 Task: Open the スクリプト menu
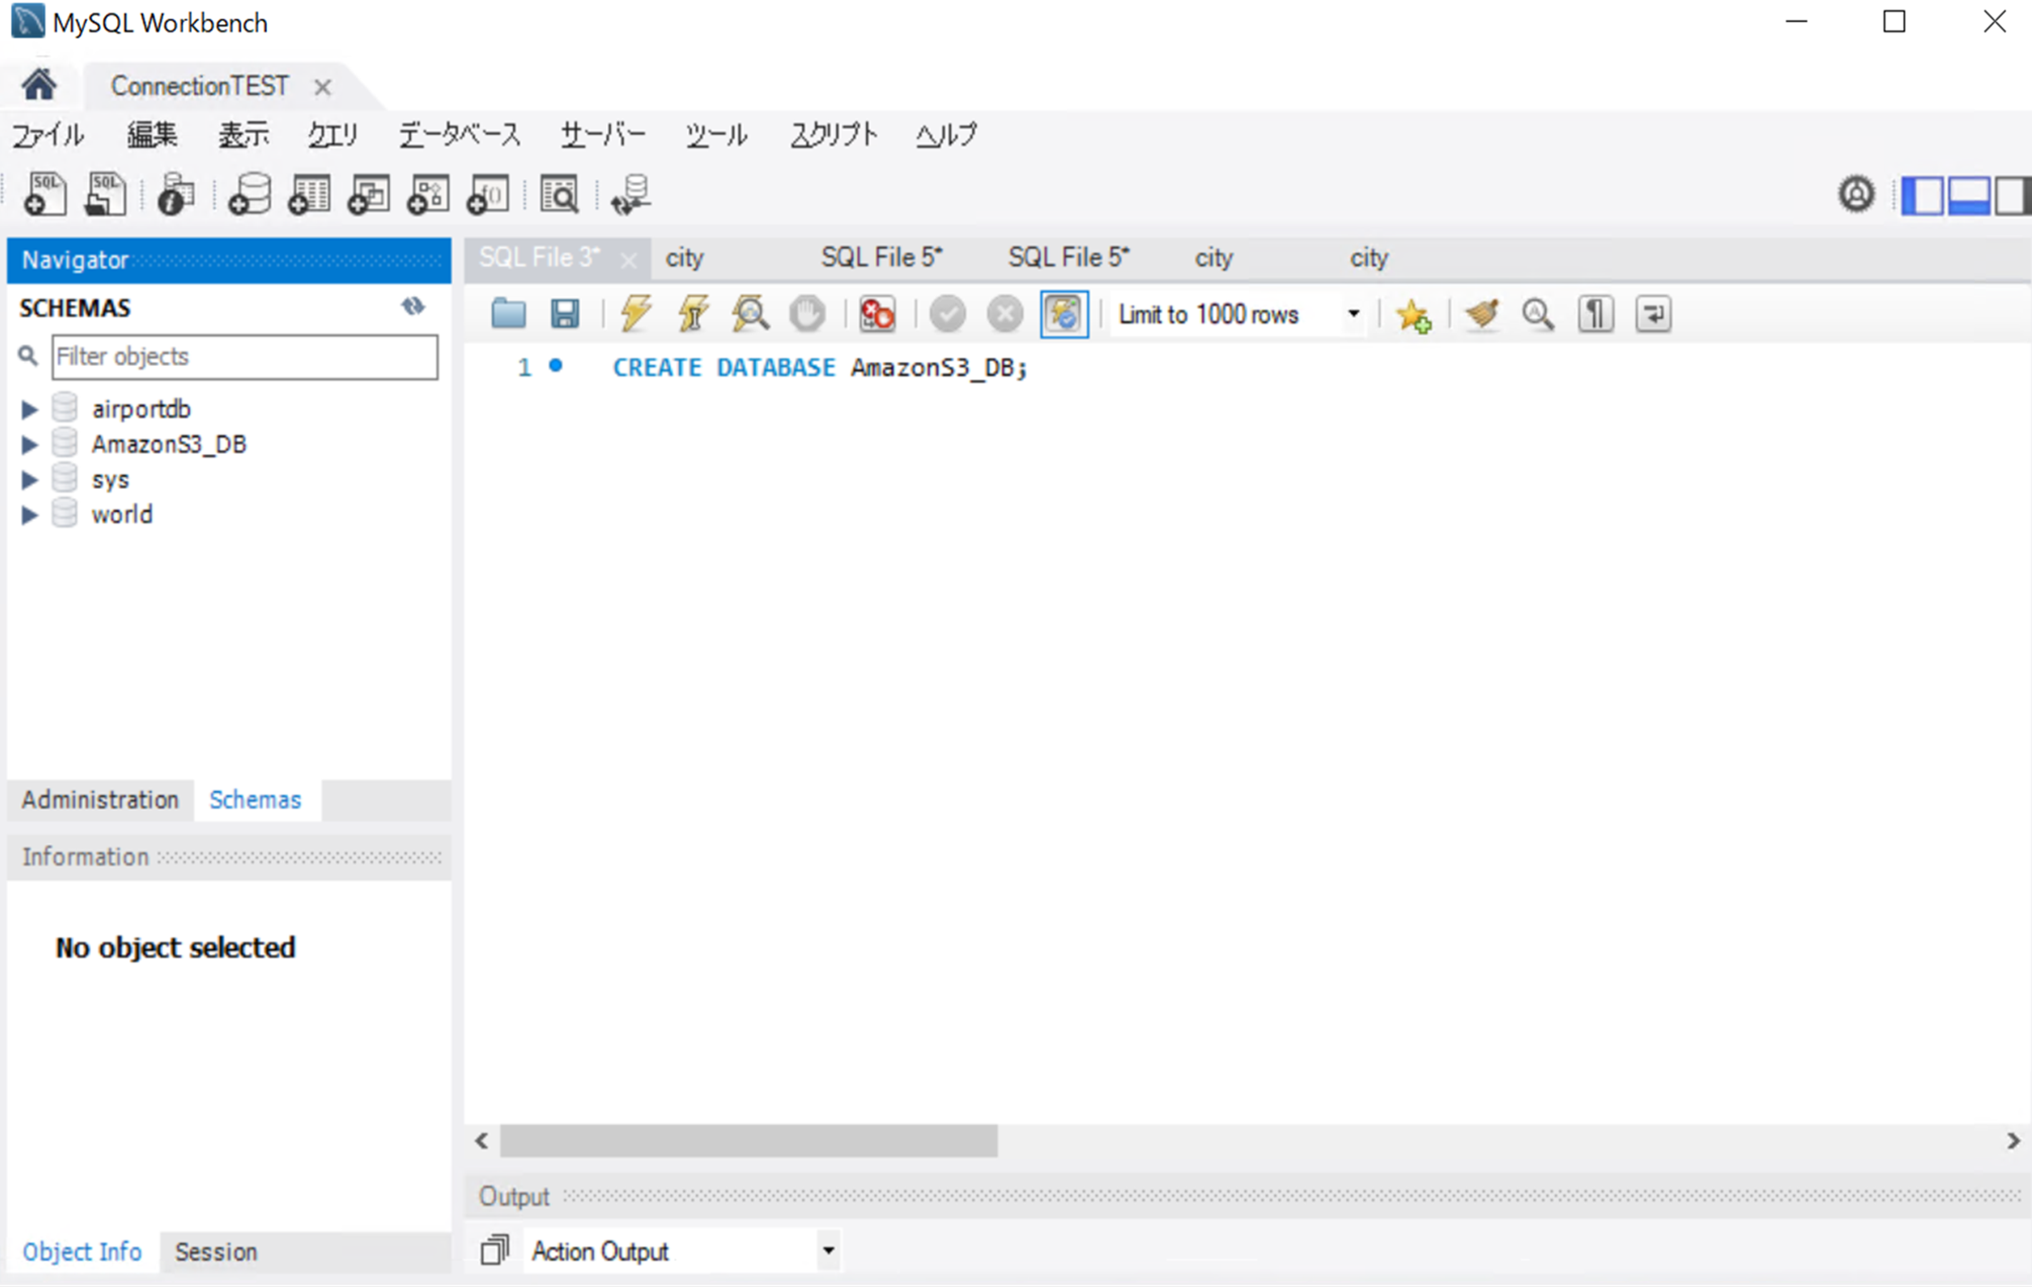(833, 135)
